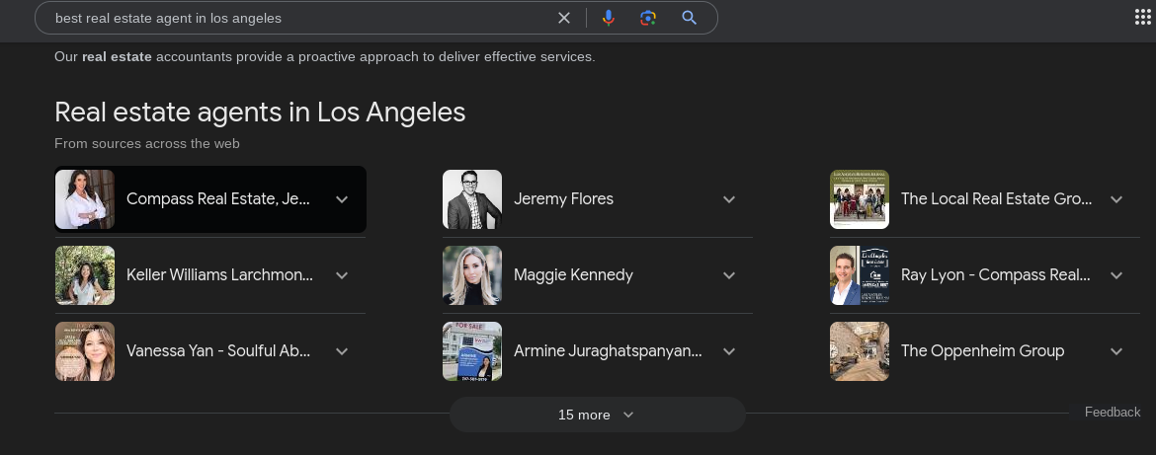The height and width of the screenshot is (455, 1156).
Task: Expand Jeremy Flores listing chevron
Action: (x=729, y=199)
